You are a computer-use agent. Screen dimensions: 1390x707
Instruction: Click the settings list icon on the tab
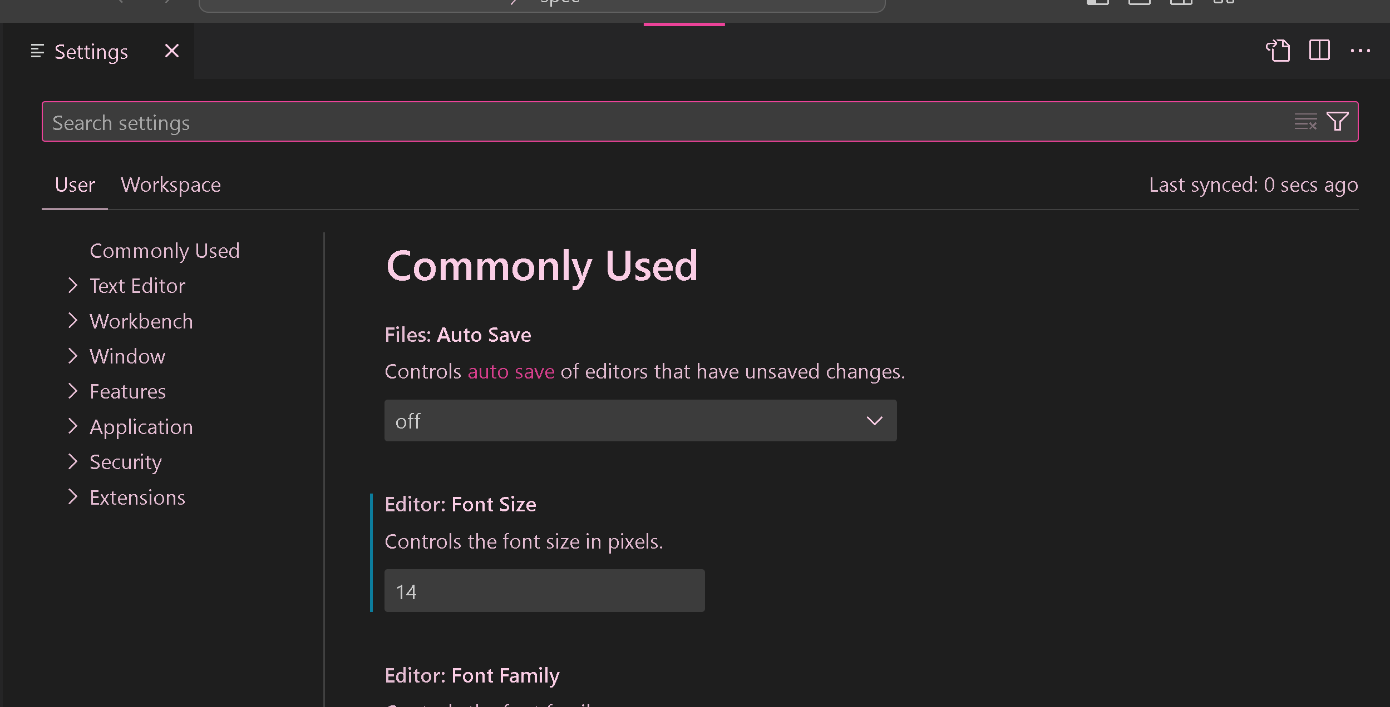click(36, 51)
